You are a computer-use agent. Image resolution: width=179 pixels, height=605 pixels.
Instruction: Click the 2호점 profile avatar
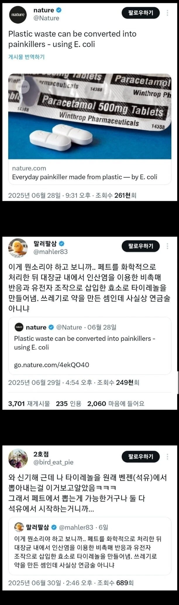[18, 458]
